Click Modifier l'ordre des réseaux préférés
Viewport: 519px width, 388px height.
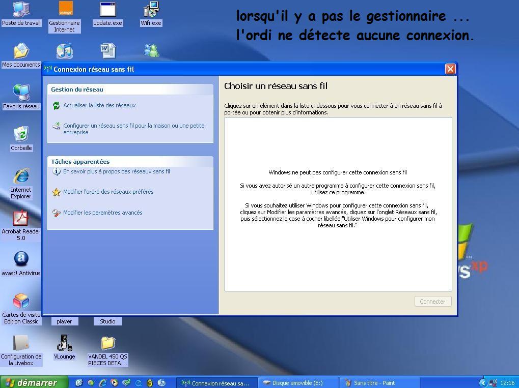108,192
